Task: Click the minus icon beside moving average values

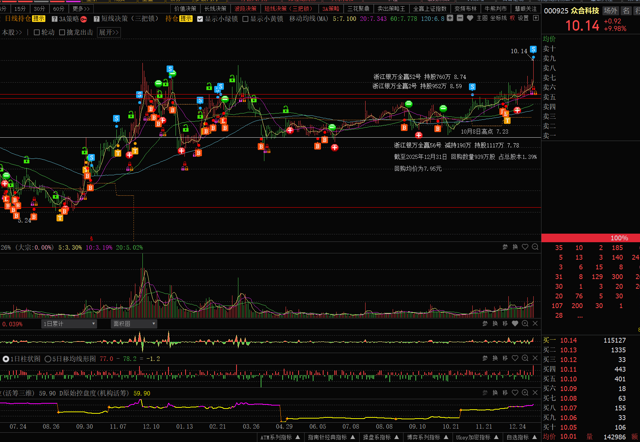Action: point(460,18)
